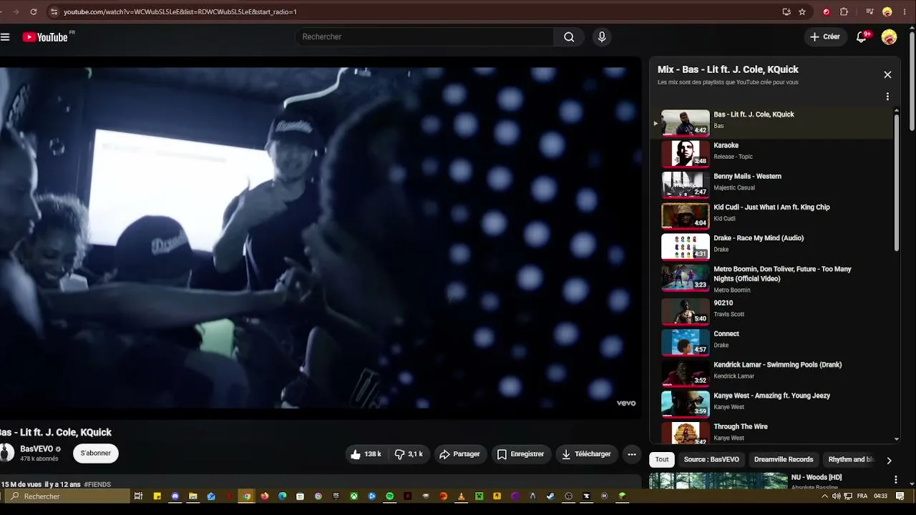Open BasVEVO channel avatar

tap(6, 453)
